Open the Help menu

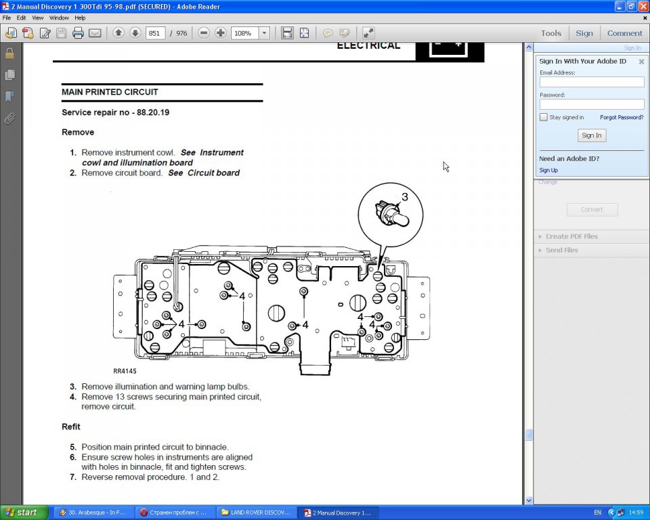coord(80,18)
